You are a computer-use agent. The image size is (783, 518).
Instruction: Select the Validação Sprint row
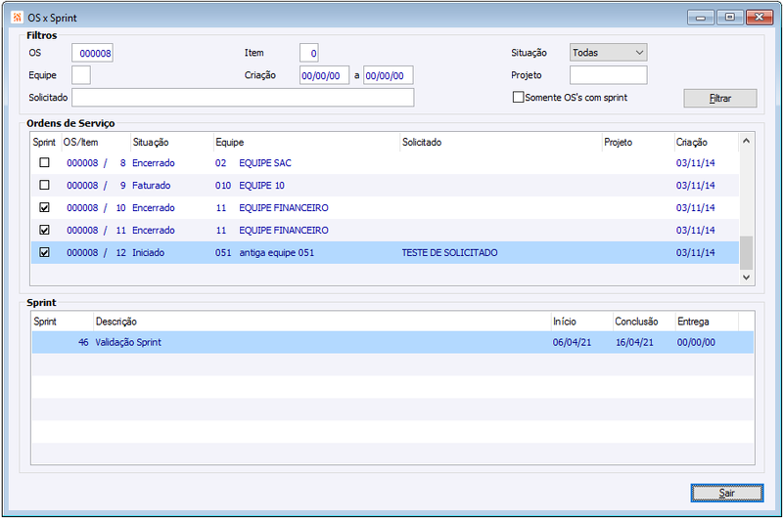(392, 342)
